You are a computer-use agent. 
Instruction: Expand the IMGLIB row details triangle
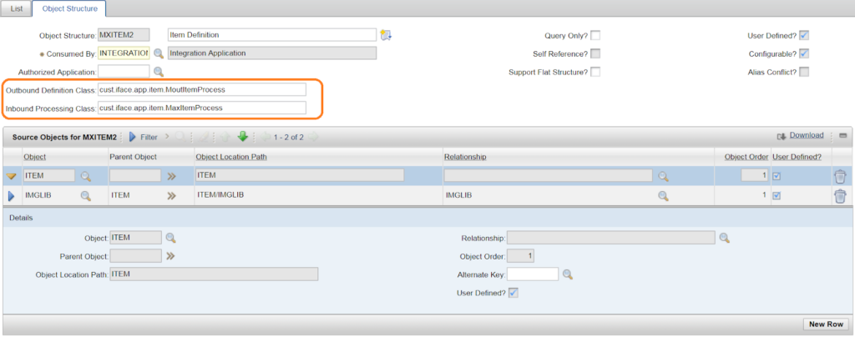[x=11, y=195]
